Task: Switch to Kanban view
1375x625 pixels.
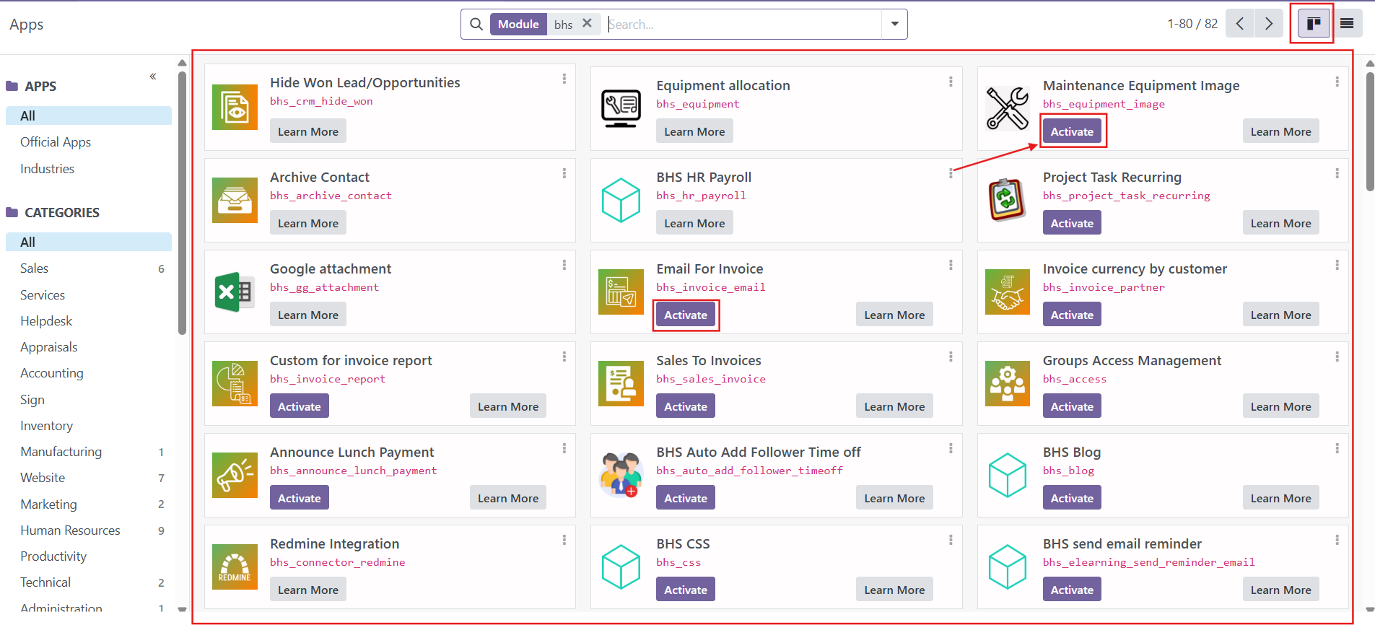Action: [1313, 24]
